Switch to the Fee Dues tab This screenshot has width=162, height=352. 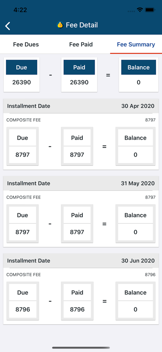(26, 44)
